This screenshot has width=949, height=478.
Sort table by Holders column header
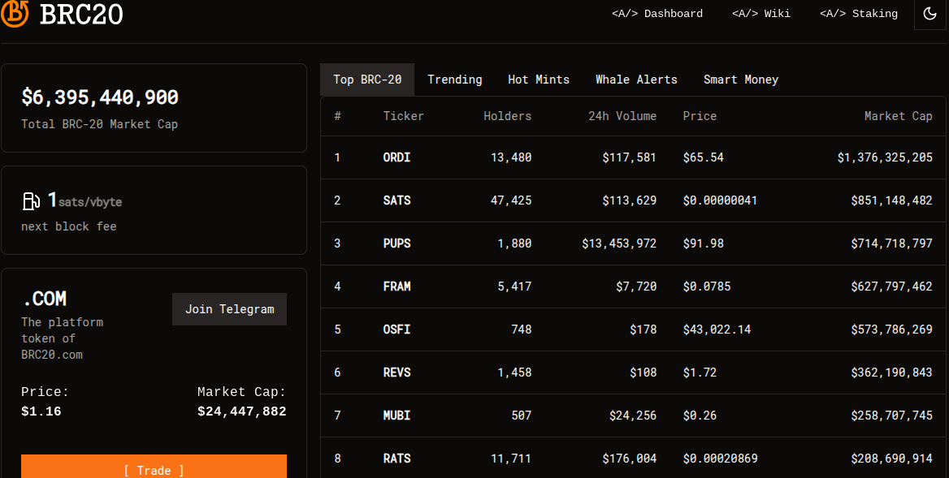pos(507,116)
